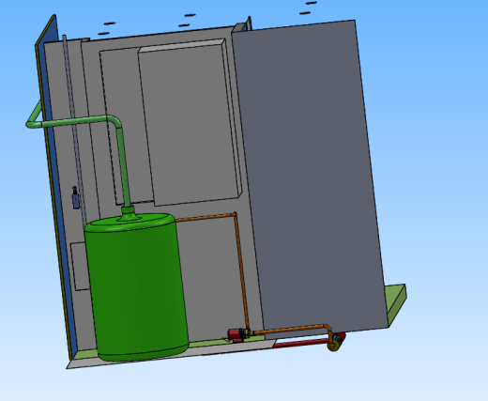488x401 pixels.
Task: Select the large green cylindrical tank
Action: [x=137, y=287]
